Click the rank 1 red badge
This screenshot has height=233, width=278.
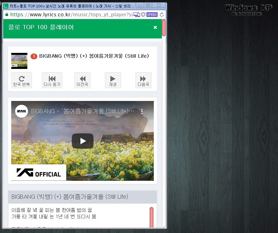34,56
